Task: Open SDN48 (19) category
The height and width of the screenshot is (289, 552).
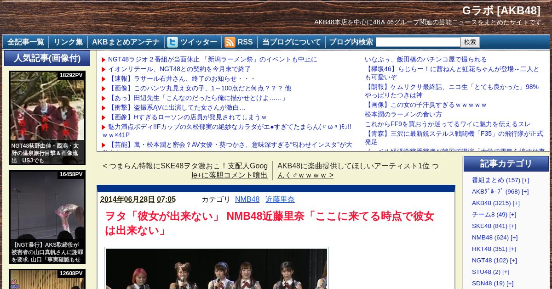Action: pos(488,283)
